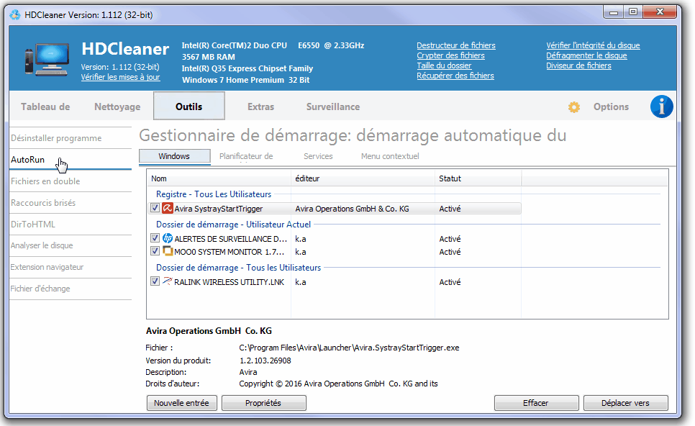Click the Effacer button
The height and width of the screenshot is (426, 695).
(536, 403)
